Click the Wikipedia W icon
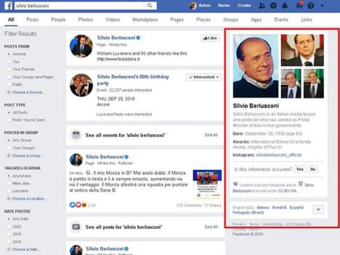Image resolution: width=340 pixels, height=255 pixels. pyautogui.click(x=236, y=184)
